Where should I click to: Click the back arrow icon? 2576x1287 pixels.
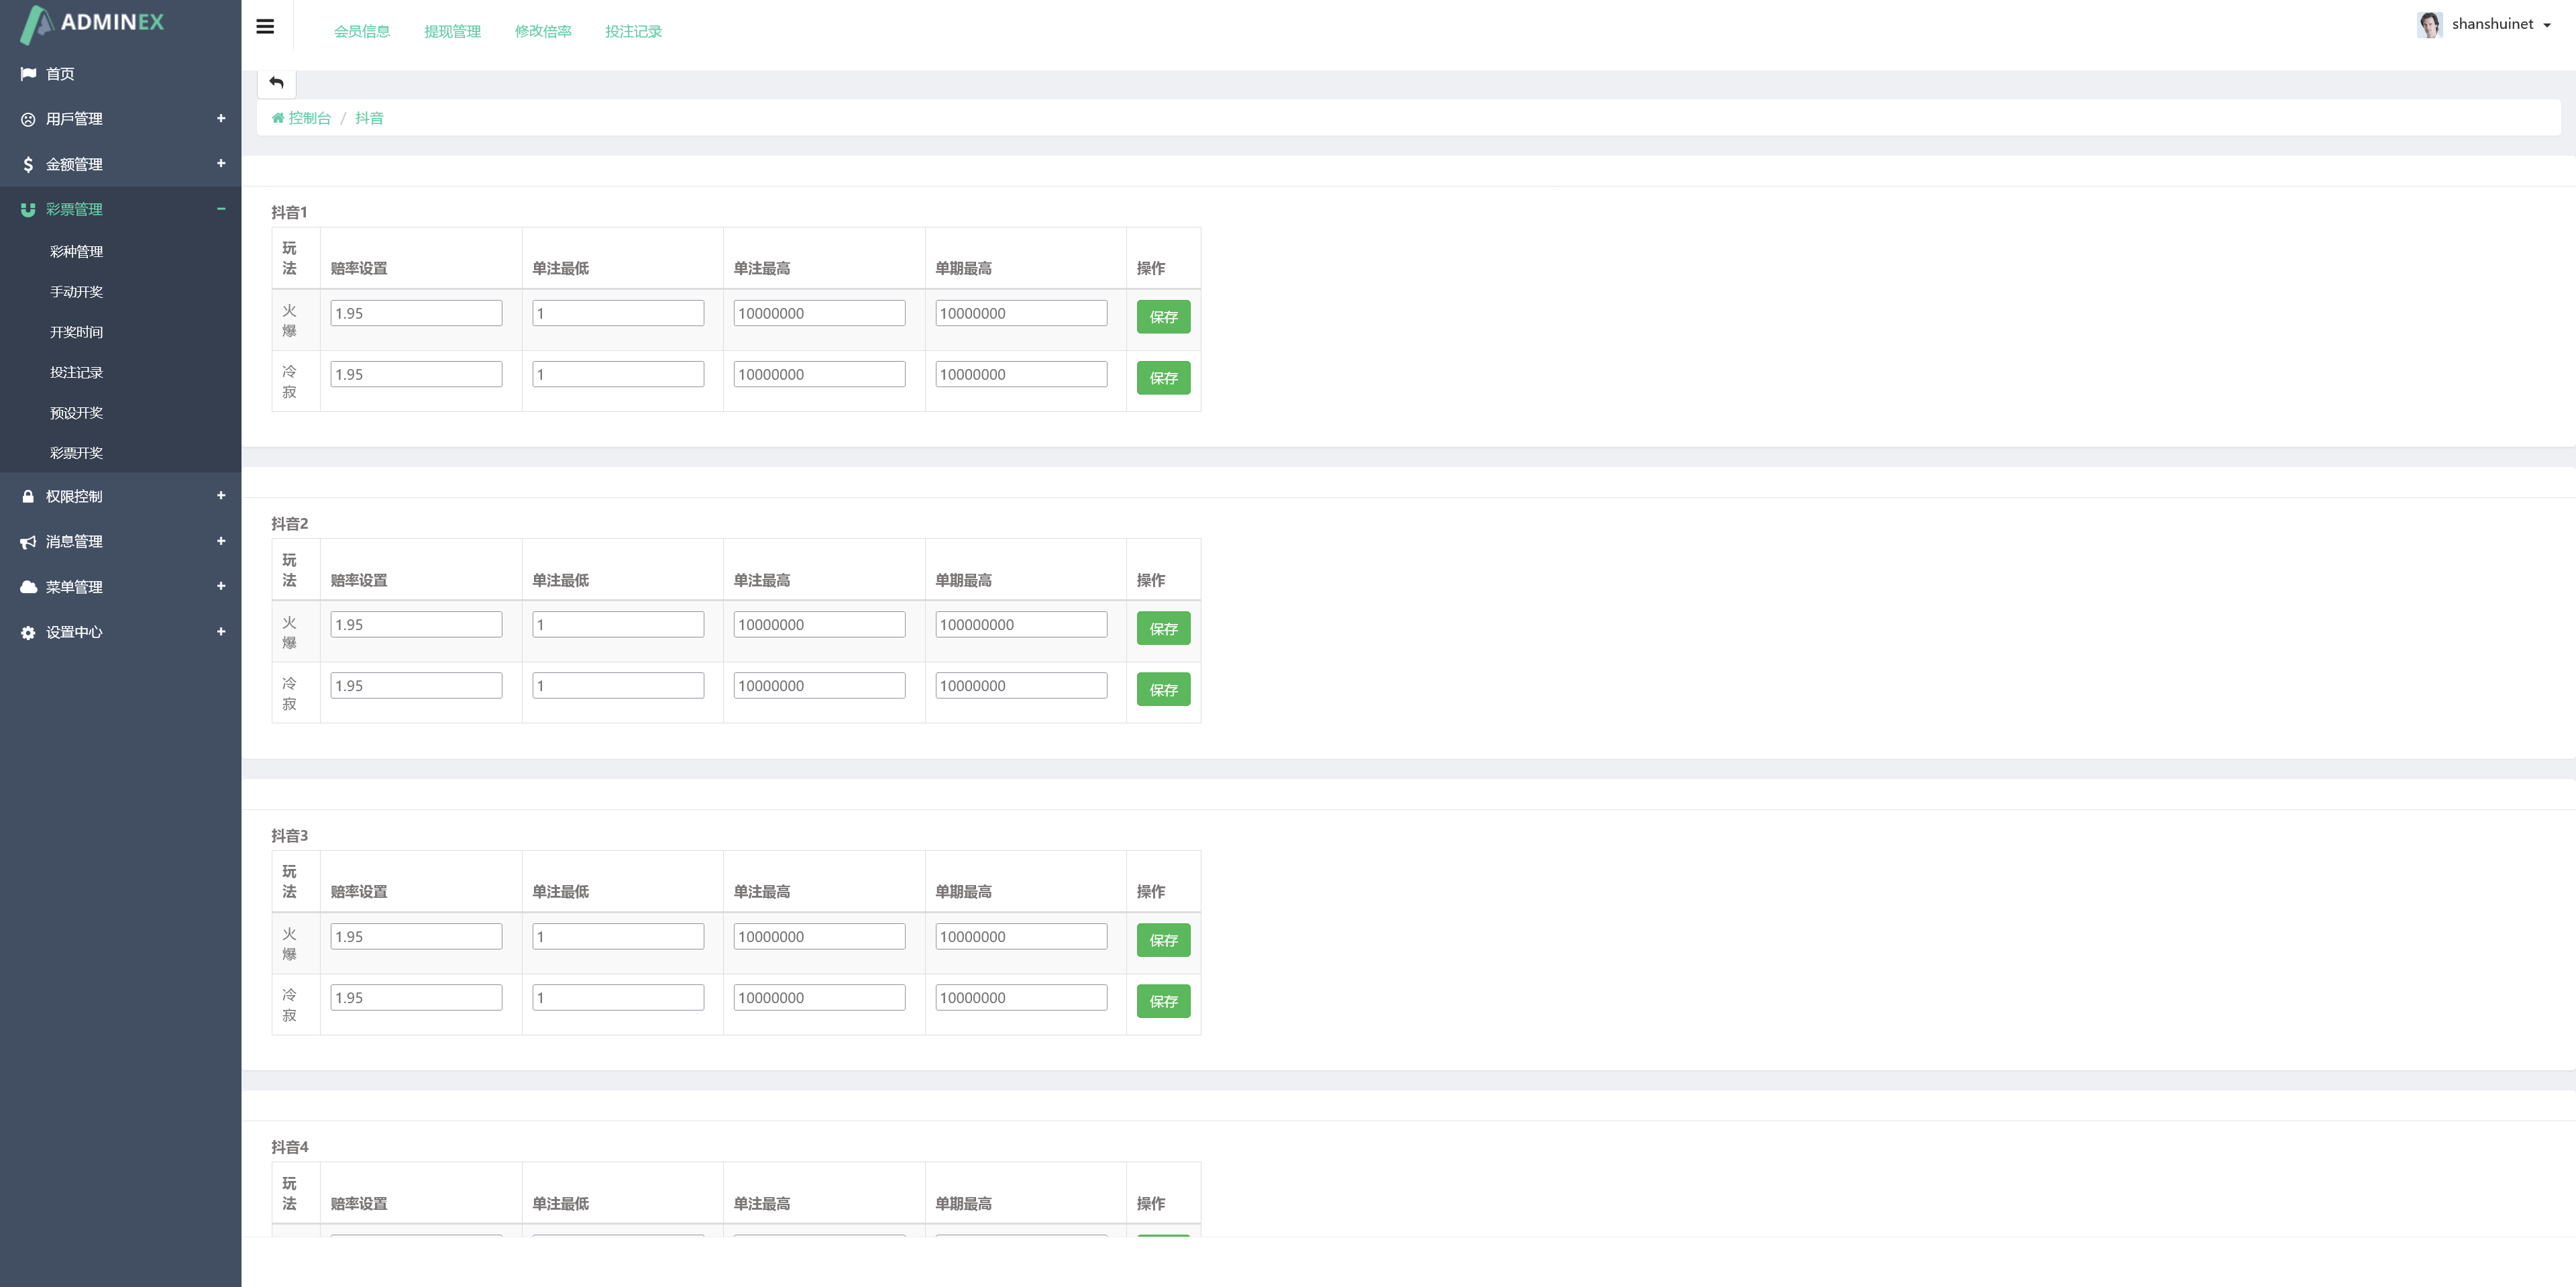click(277, 82)
